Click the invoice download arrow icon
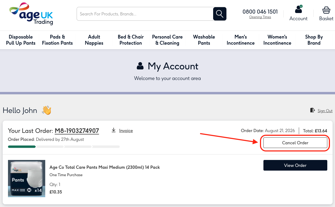This screenshot has width=335, height=207. click(114, 130)
